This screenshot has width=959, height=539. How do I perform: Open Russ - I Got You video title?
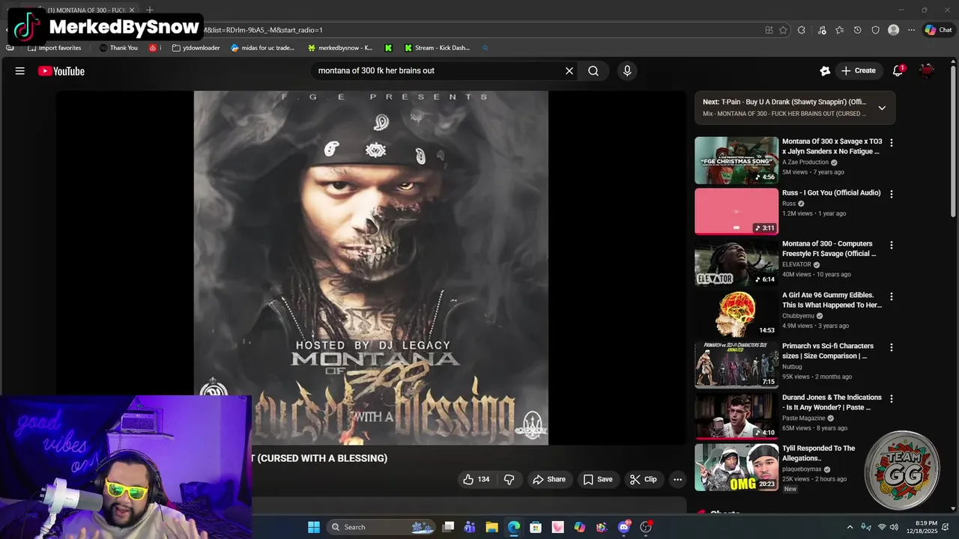coord(832,193)
